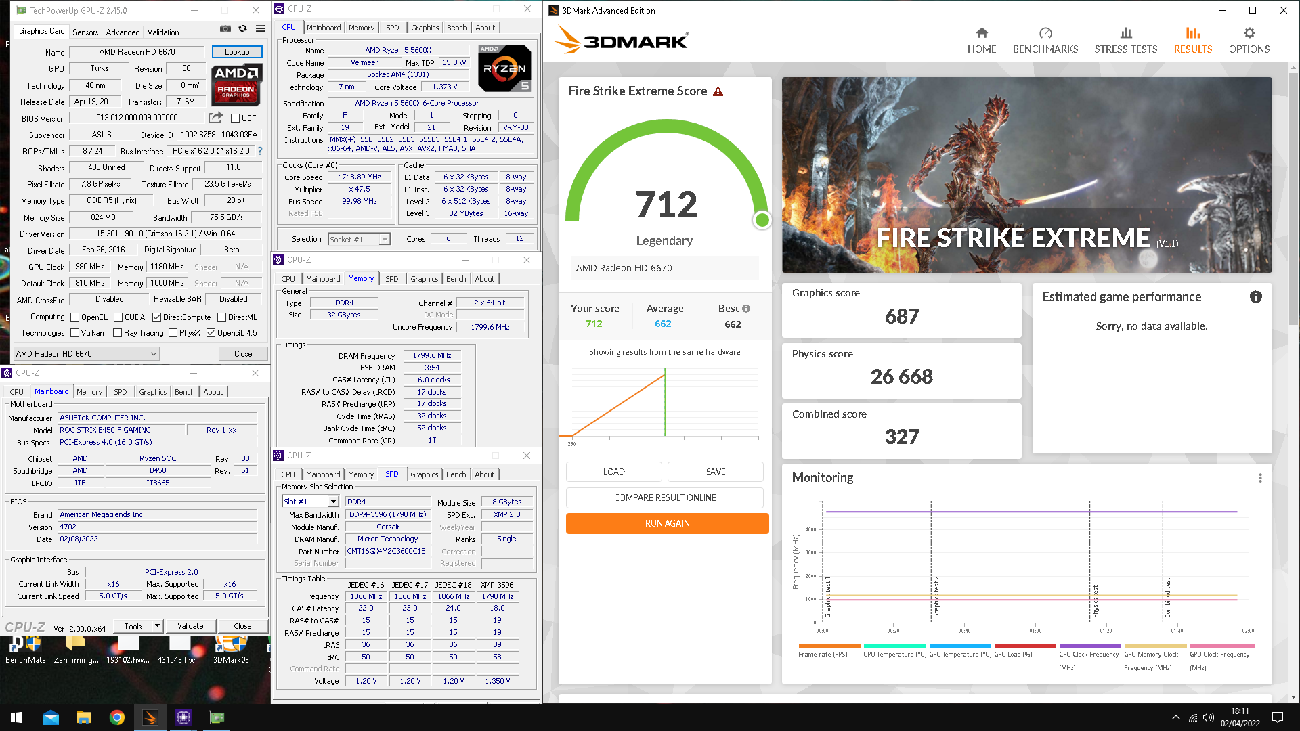
Task: Open the AMD Radeon HD 6670 GPU dropdown
Action: point(87,354)
